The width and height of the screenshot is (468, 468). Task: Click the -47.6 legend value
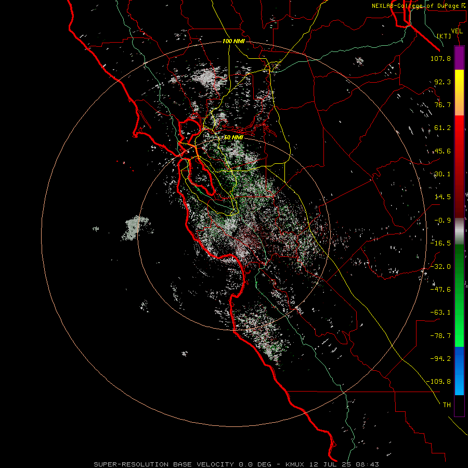(x=440, y=290)
